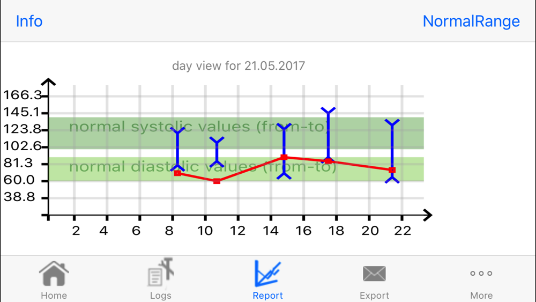536x302 pixels.
Task: Open the NormalRange settings
Action: (x=471, y=21)
